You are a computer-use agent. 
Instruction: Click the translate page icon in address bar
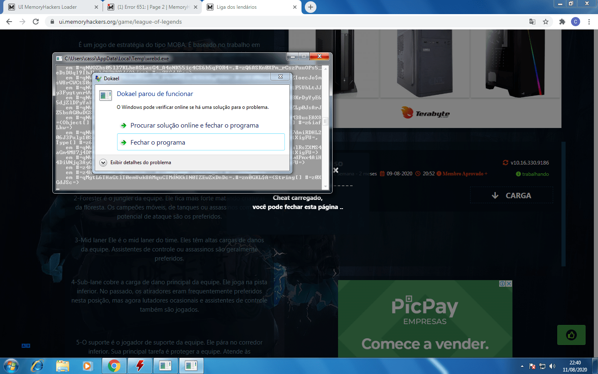[532, 22]
